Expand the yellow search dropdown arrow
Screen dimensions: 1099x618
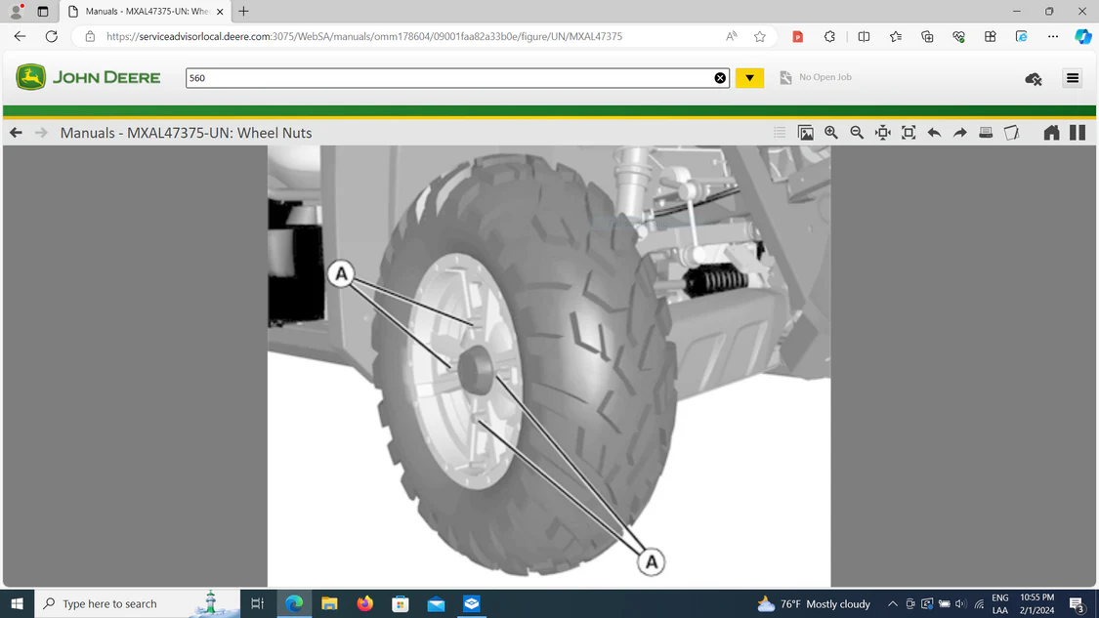(x=749, y=78)
